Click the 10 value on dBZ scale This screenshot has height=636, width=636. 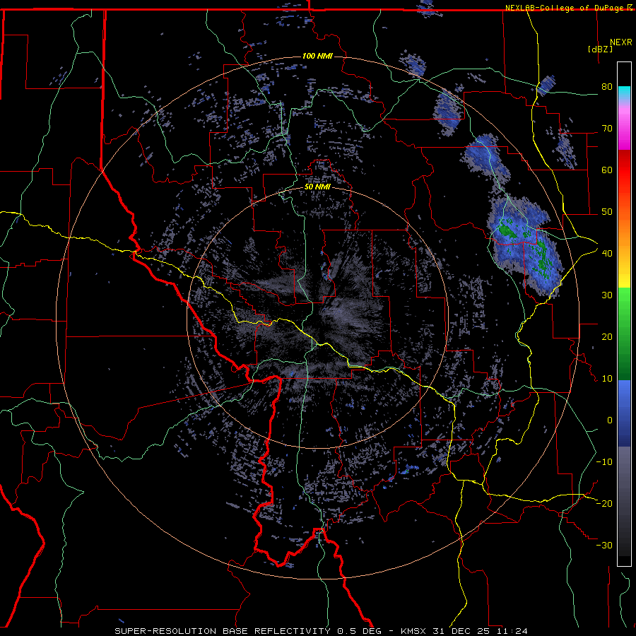coord(607,379)
